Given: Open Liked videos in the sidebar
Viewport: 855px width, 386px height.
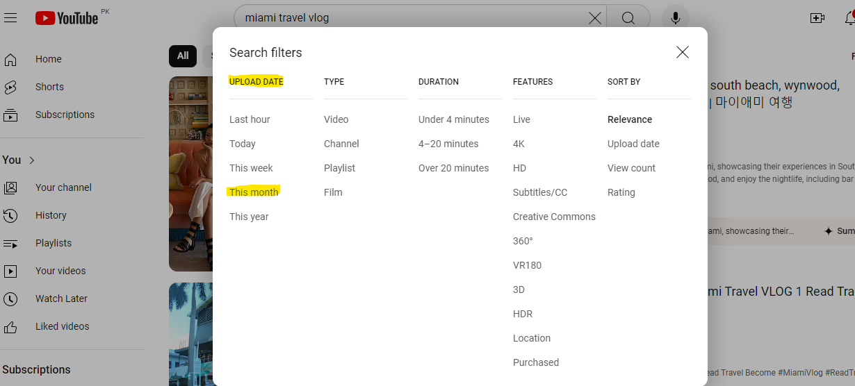Looking at the screenshot, I should [63, 326].
